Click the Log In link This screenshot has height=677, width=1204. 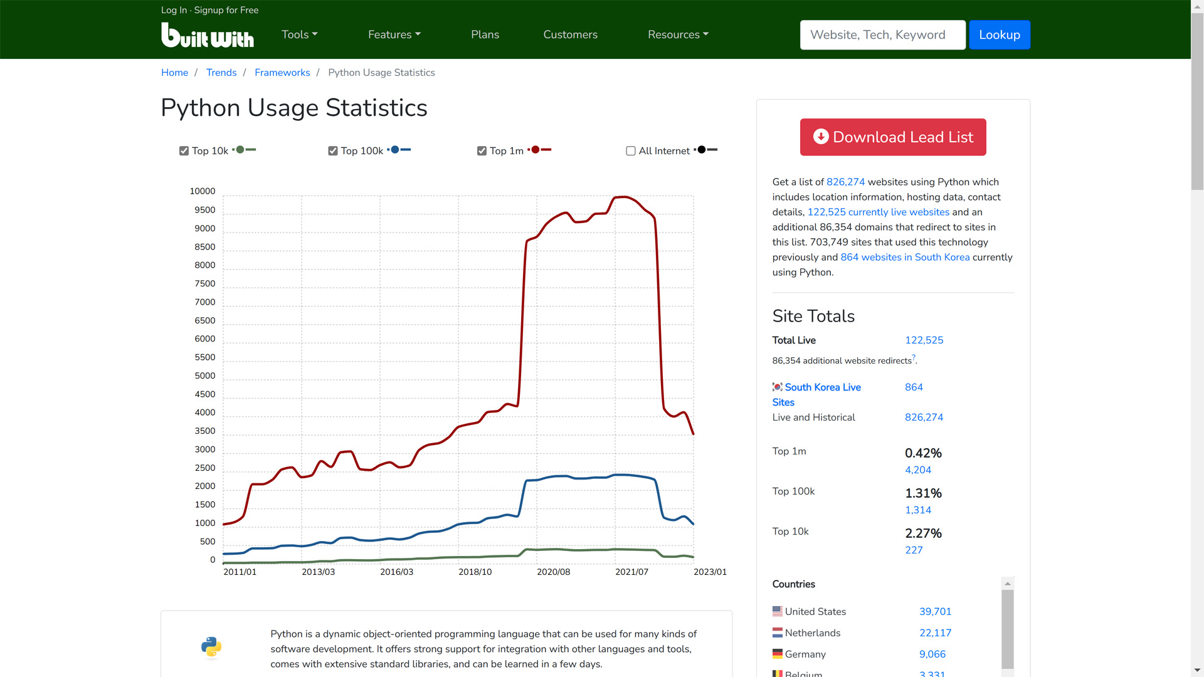(174, 10)
